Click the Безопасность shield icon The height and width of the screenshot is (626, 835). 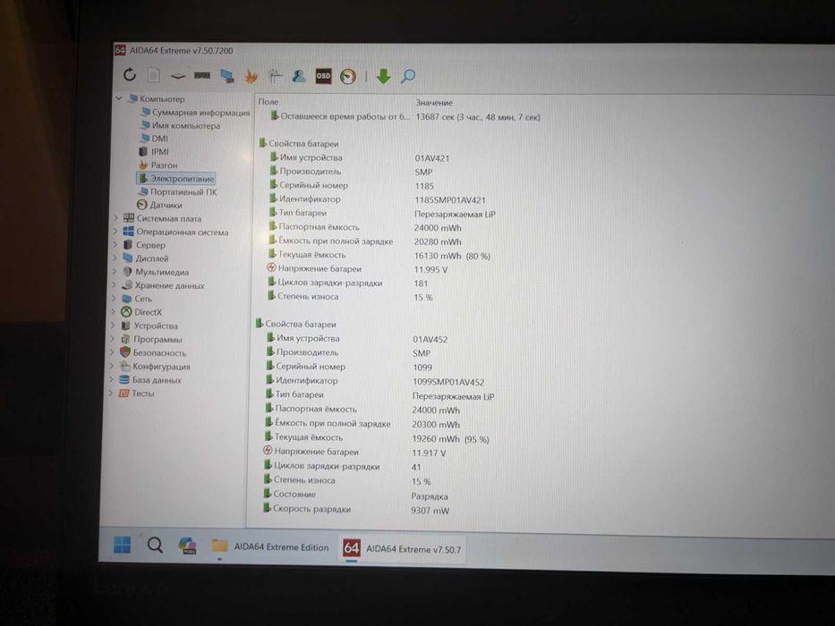tap(125, 352)
